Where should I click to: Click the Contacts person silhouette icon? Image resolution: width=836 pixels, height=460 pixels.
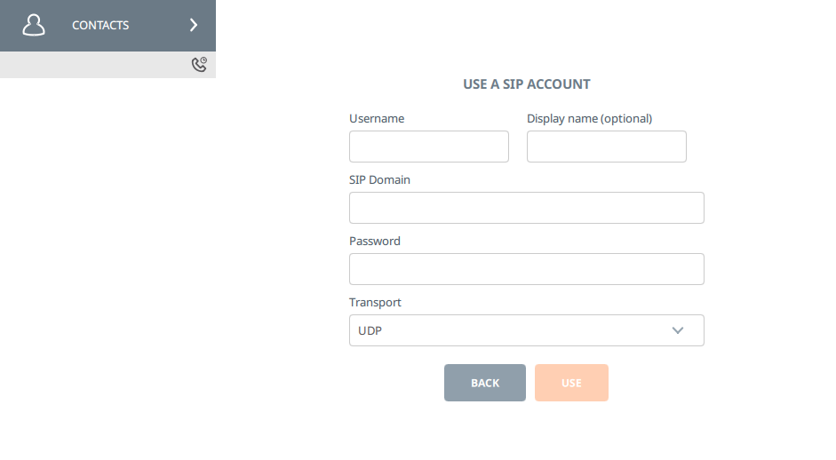34,25
